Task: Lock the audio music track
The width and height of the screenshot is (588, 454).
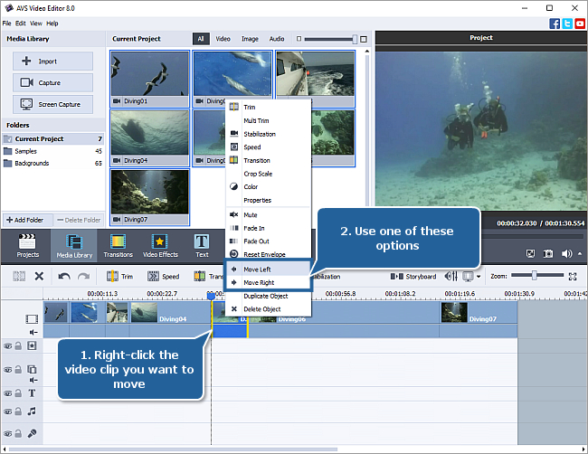Action: click(x=18, y=411)
